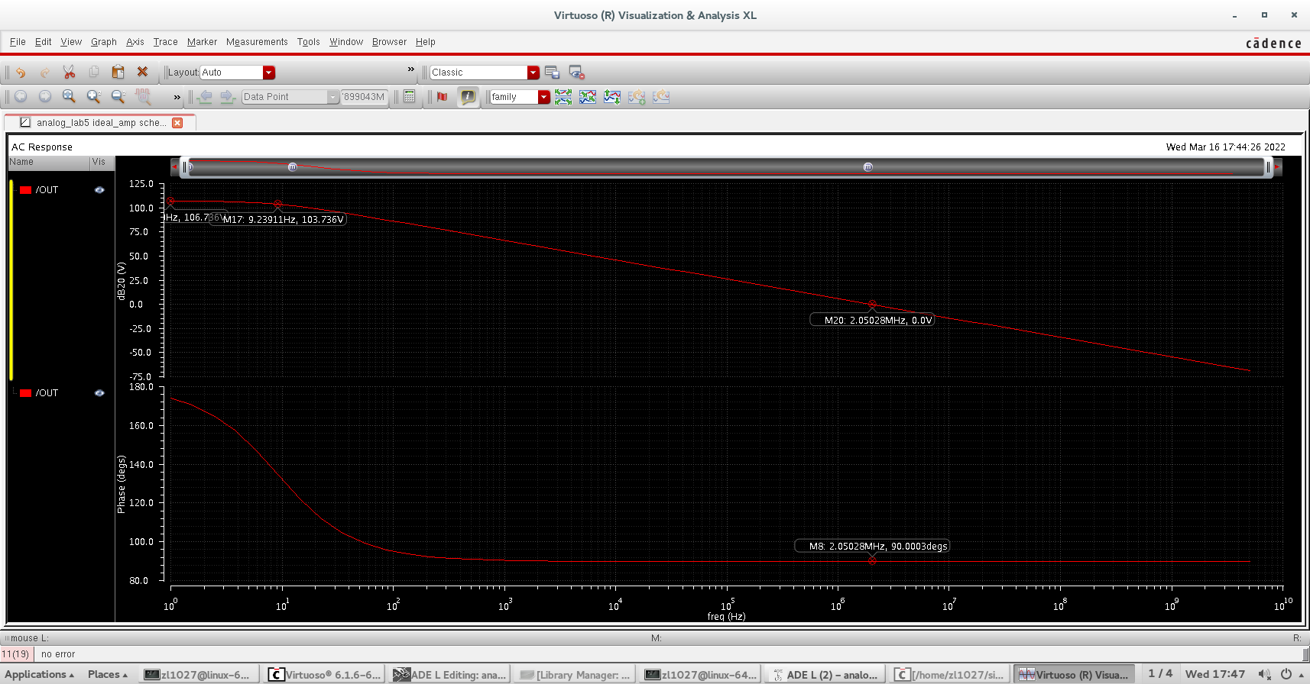This screenshot has height=684, width=1310.
Task: Open the Help menu
Action: [425, 42]
